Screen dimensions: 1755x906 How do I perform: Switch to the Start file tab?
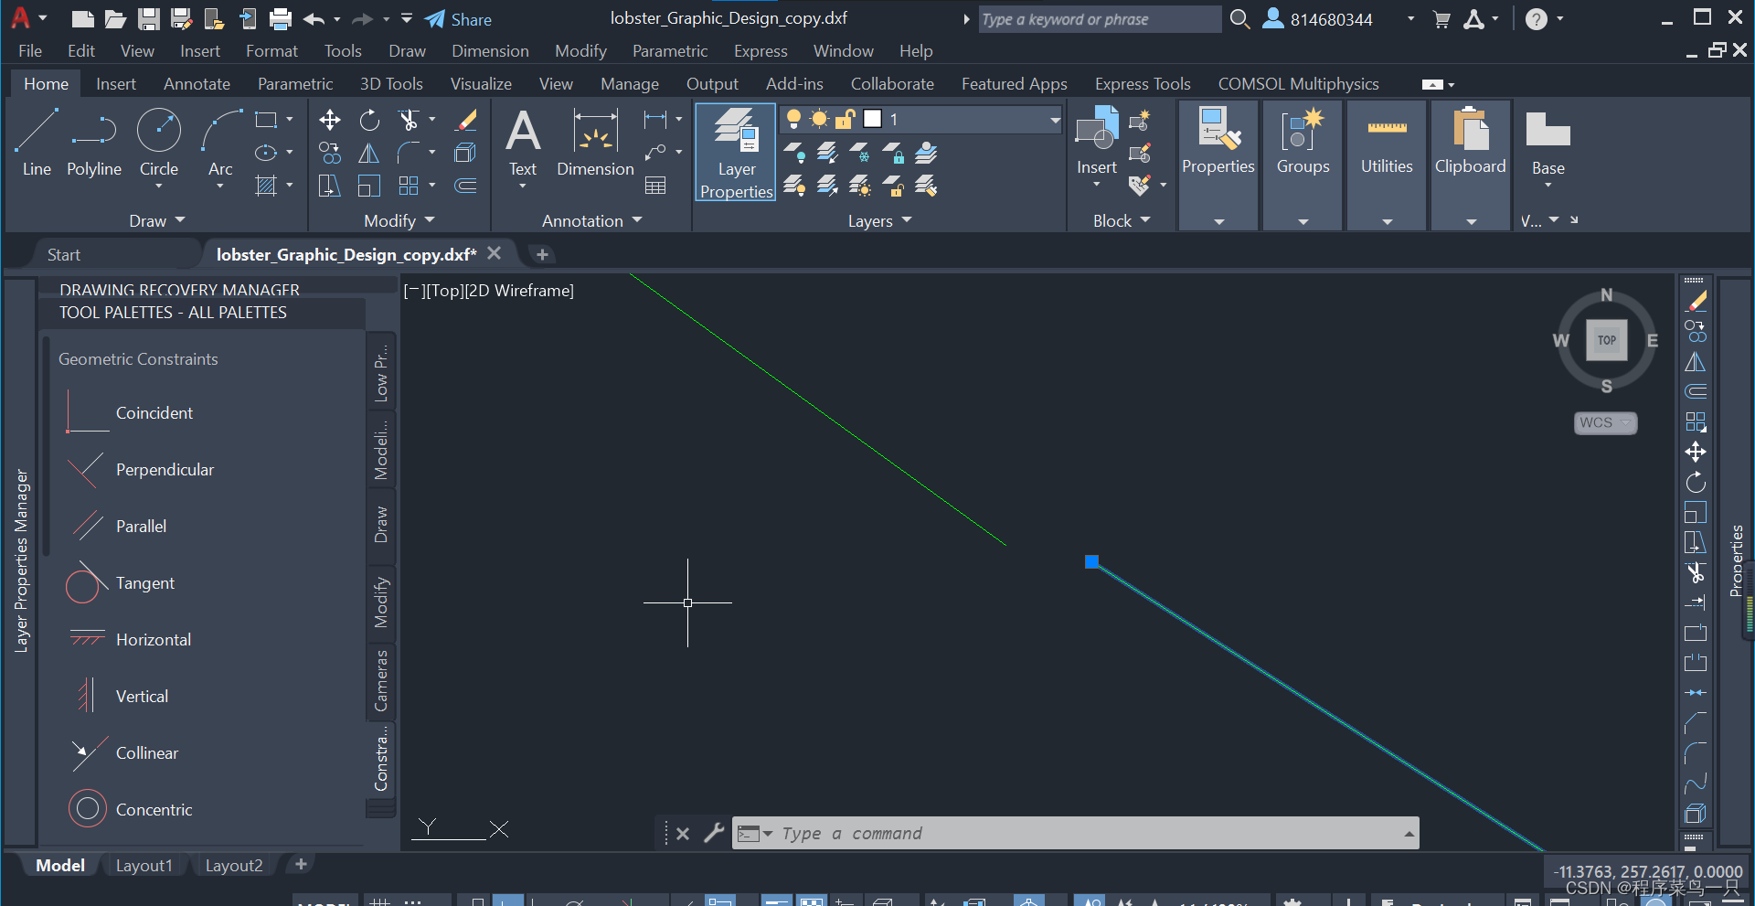pyautogui.click(x=64, y=255)
